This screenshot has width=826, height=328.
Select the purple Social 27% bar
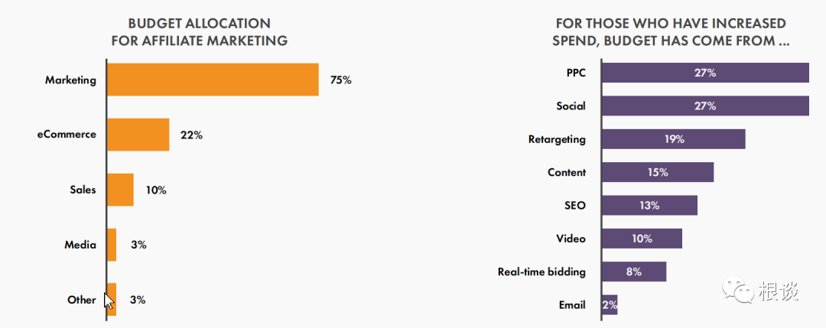pos(705,106)
